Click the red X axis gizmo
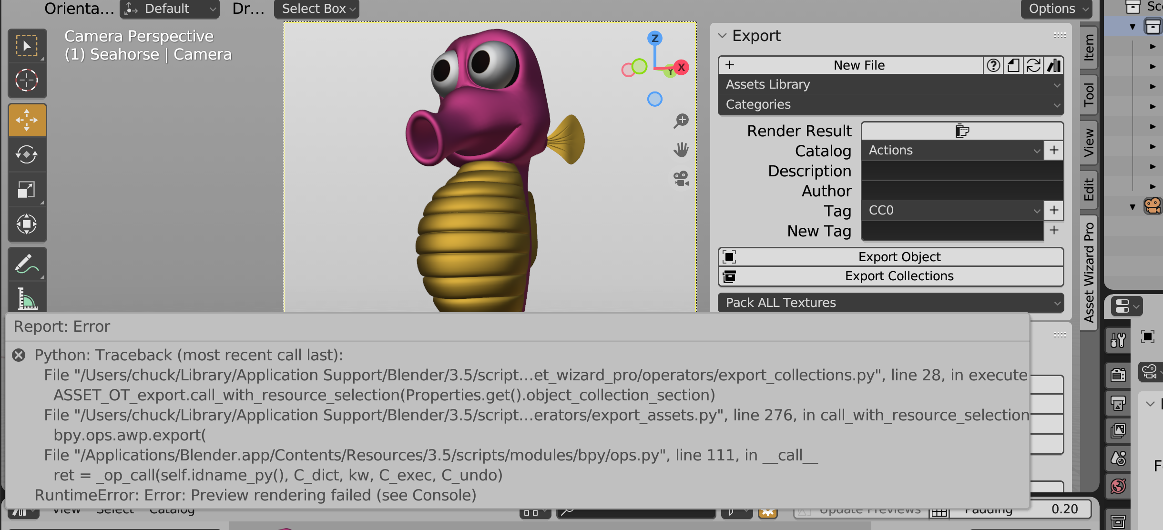Viewport: 1163px width, 530px height. coord(682,67)
